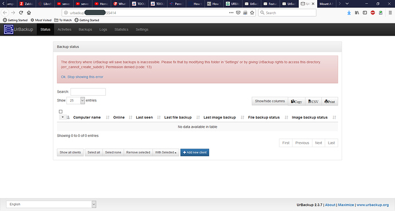Visit www.urbackup.org footer link
This screenshot has width=395, height=212.
pos(373,205)
